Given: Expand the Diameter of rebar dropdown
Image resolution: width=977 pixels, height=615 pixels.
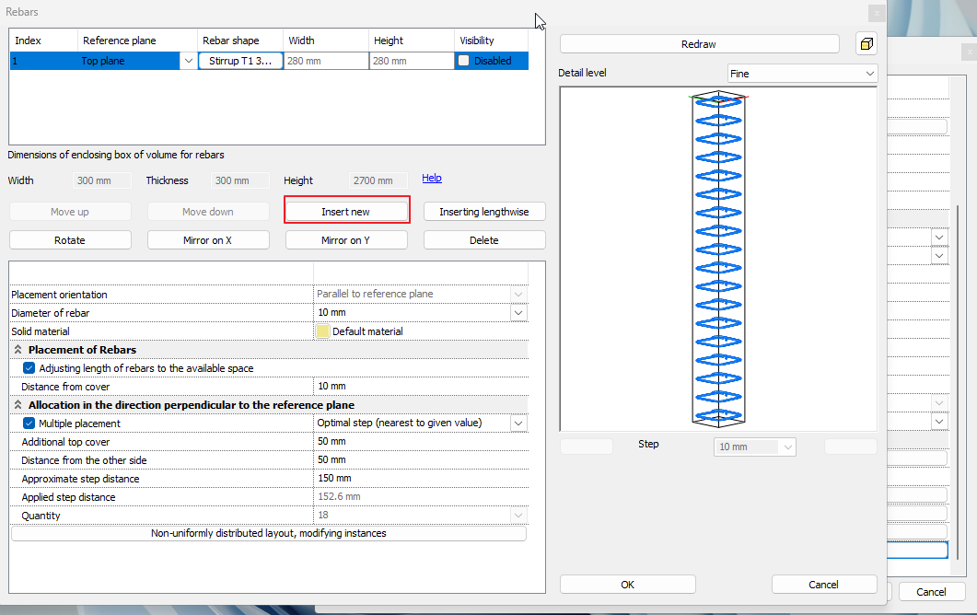Looking at the screenshot, I should (x=518, y=313).
